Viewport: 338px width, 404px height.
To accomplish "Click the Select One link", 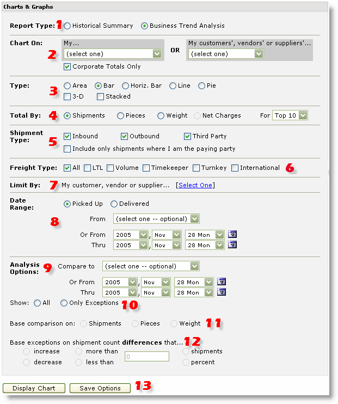I will (195, 185).
